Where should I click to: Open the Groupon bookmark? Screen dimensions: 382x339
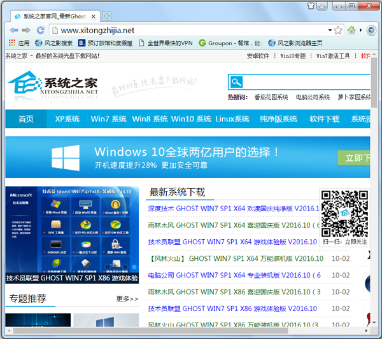[x=229, y=43]
